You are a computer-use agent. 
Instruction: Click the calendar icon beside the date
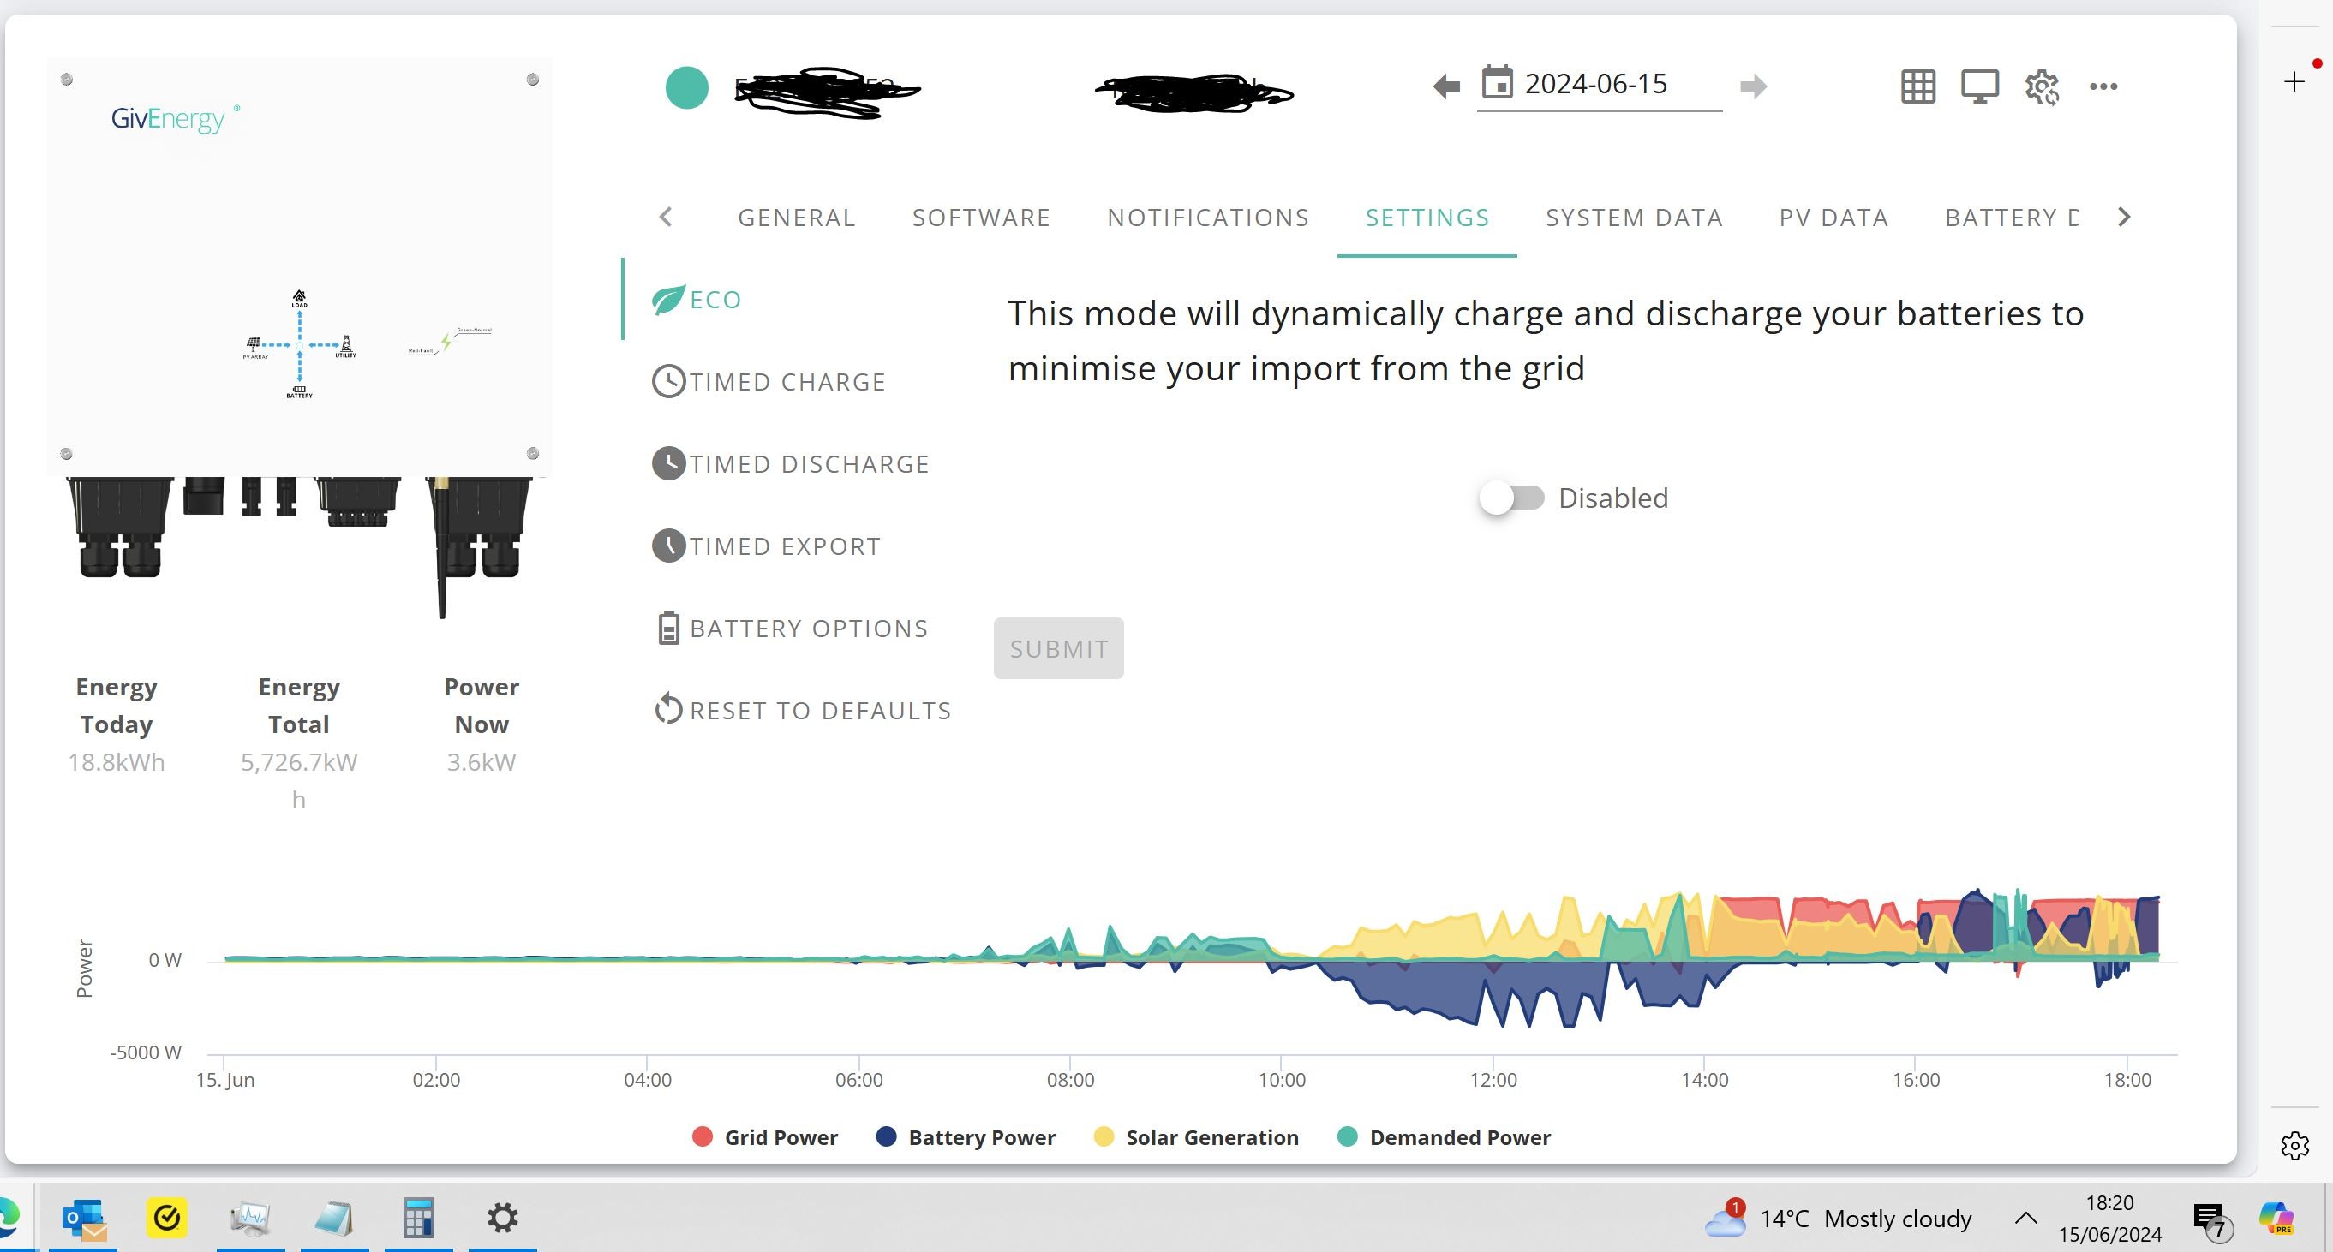[1497, 83]
